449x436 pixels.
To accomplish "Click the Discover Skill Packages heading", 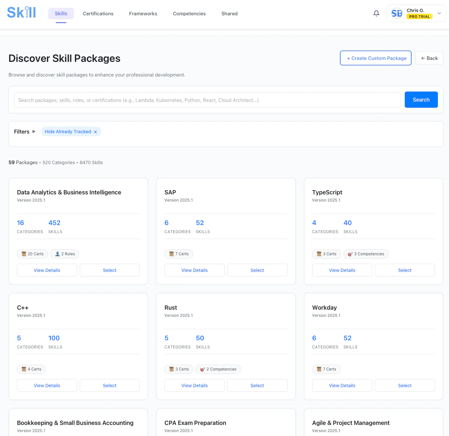I will 64,58.
